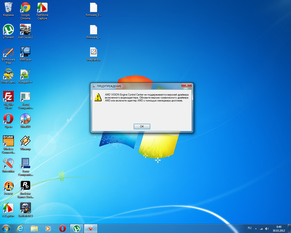Click the RU language indicator
This screenshot has width=291, height=233.
[x=249, y=228]
